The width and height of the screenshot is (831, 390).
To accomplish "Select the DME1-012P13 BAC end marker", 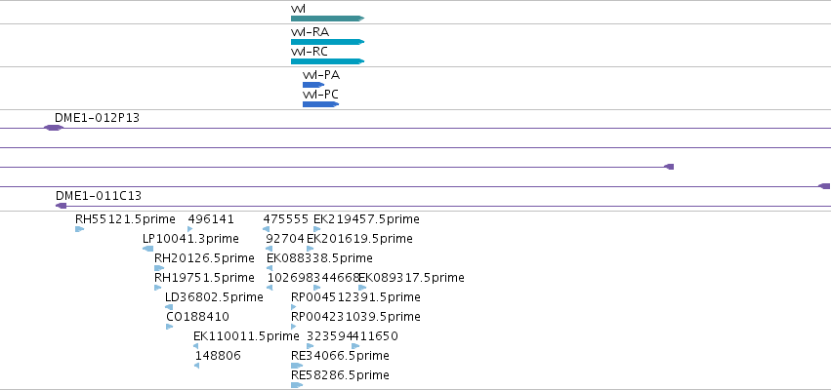I will (x=53, y=128).
